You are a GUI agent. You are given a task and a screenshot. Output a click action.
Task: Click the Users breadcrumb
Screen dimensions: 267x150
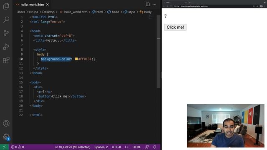click(21, 12)
